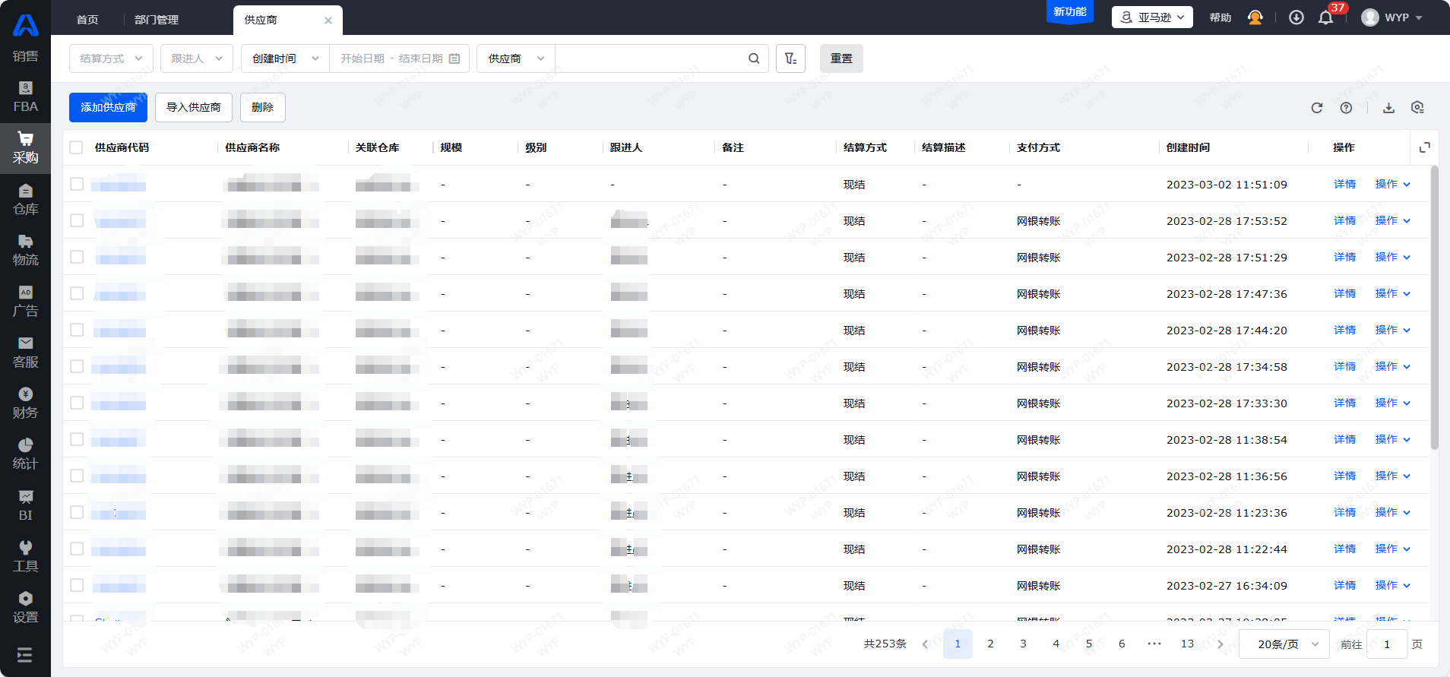Switch to the 首页 tab
This screenshot has width=1450, height=677.
(87, 20)
